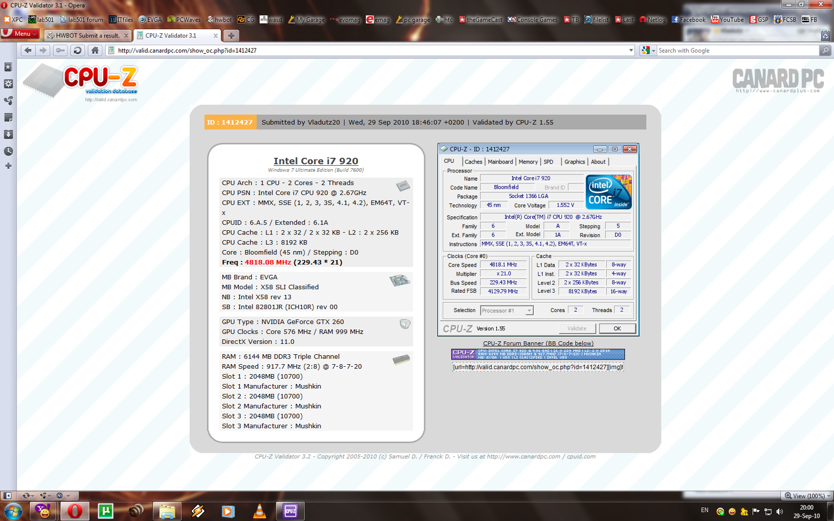
Task: Expand the address bar history dropdown
Action: click(631, 51)
